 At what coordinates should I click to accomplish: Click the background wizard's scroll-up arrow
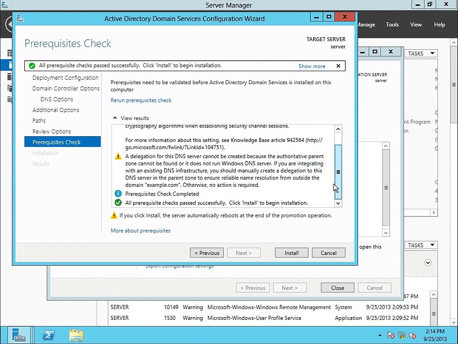[386, 146]
